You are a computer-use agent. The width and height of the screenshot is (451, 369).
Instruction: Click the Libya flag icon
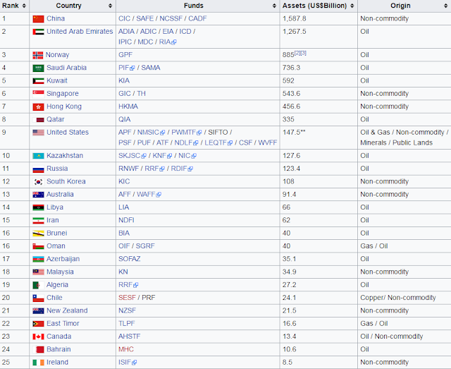(38, 207)
